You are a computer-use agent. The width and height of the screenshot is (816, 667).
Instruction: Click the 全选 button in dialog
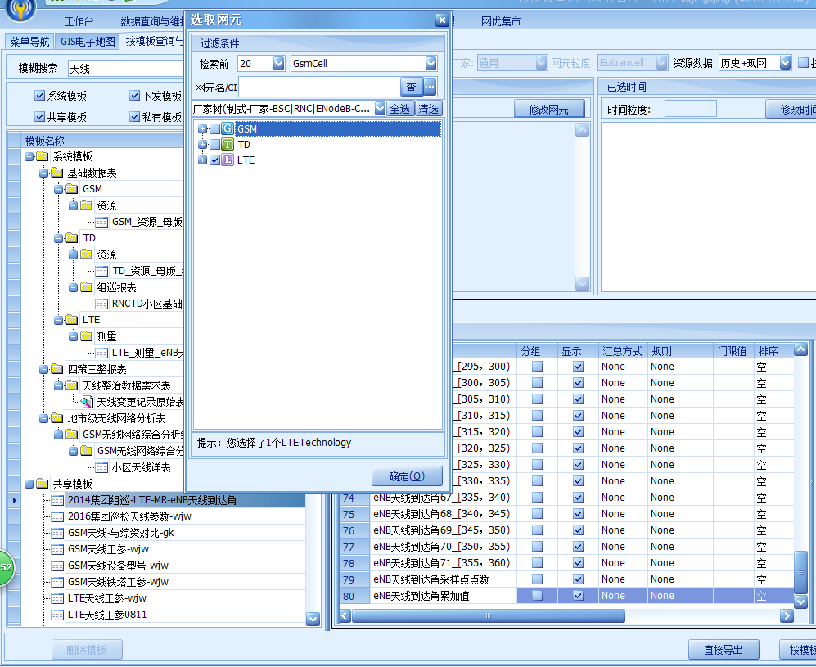(x=399, y=109)
